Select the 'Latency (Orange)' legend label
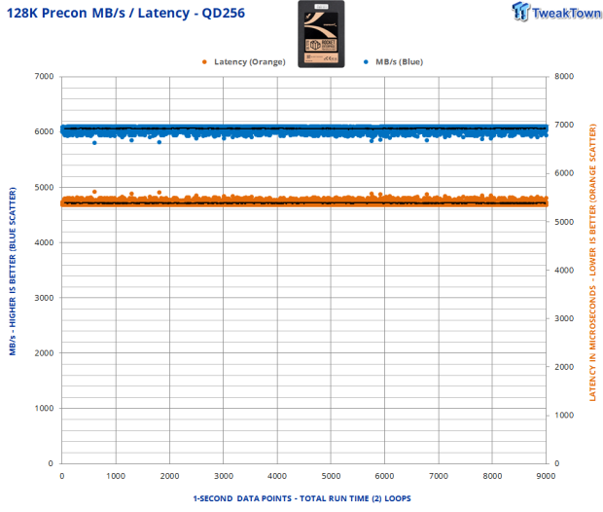This screenshot has width=603, height=512. [x=250, y=62]
